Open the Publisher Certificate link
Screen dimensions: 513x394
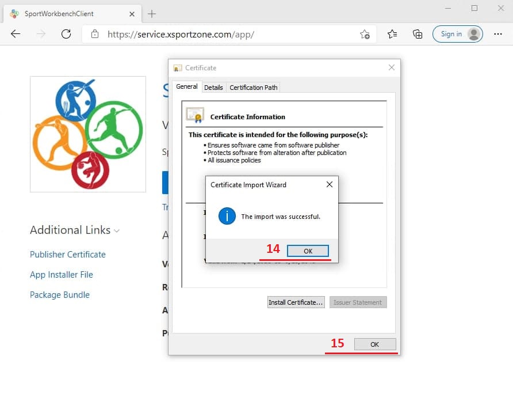[68, 255]
